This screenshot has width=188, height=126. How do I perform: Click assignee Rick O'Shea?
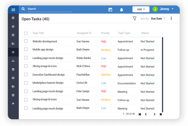pos(83,66)
